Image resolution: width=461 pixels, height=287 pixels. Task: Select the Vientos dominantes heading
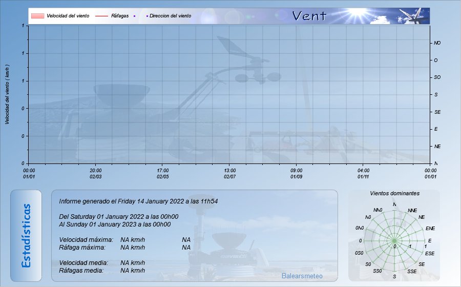pyautogui.click(x=394, y=193)
